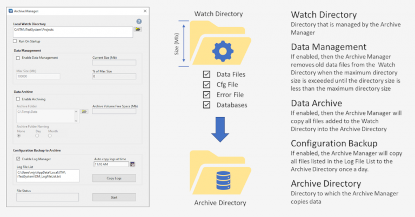Click the Local Watch Directory path field

(x=73, y=32)
